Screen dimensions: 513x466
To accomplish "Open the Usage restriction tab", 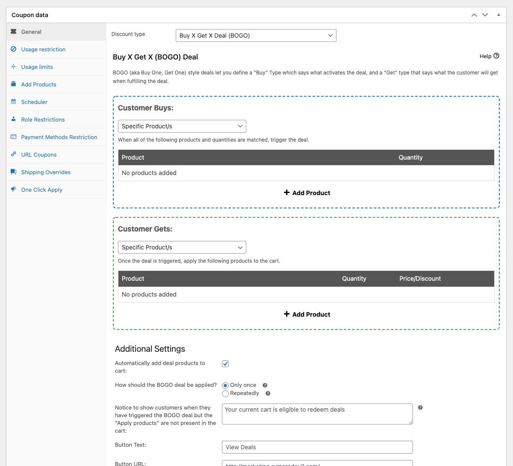I will point(56,49).
